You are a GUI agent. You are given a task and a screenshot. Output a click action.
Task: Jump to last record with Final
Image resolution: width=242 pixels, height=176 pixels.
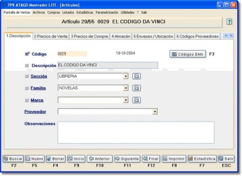(x=151, y=159)
